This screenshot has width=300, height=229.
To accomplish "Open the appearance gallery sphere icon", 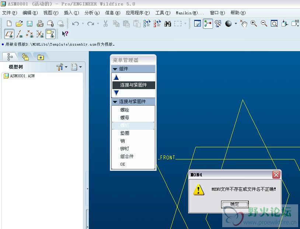I will (x=229, y=24).
